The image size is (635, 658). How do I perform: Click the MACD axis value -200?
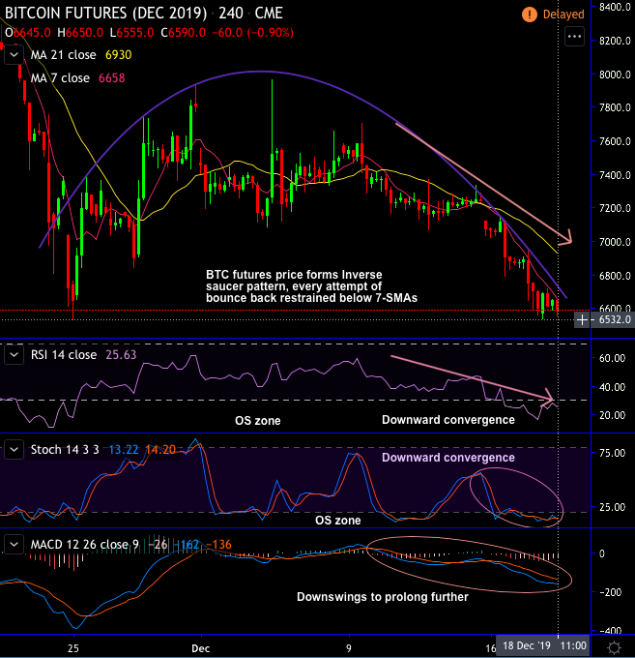pyautogui.click(x=610, y=592)
